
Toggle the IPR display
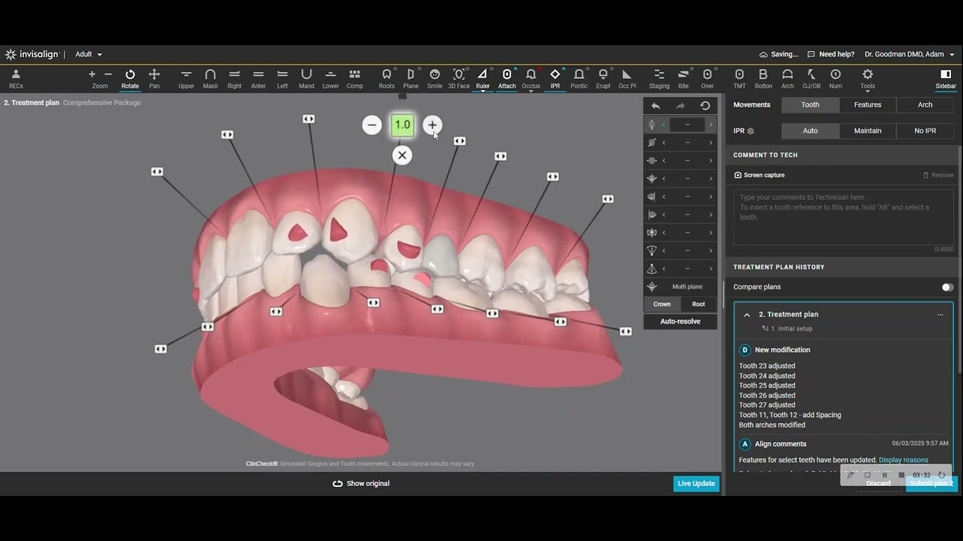tap(555, 78)
